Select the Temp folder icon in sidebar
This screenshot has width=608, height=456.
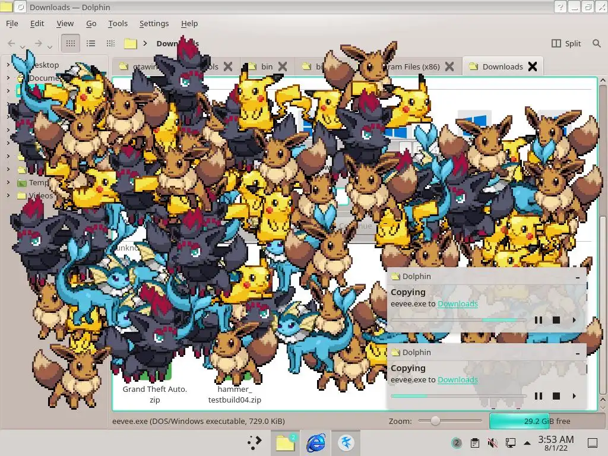[22, 183]
